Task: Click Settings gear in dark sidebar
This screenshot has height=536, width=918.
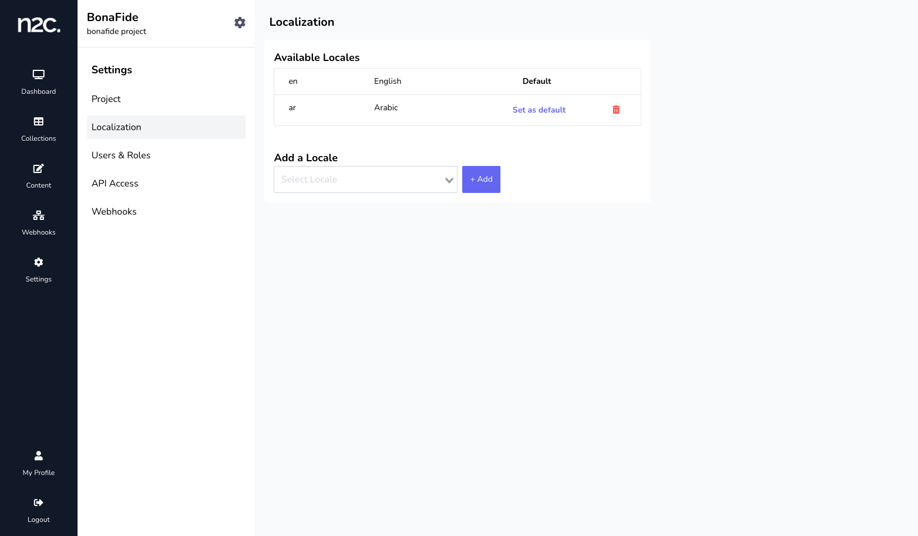Action: pyautogui.click(x=39, y=262)
